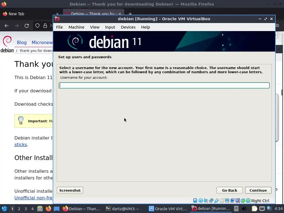
Task: Switch to workspace 4 in taskbar
Action: (32, 209)
